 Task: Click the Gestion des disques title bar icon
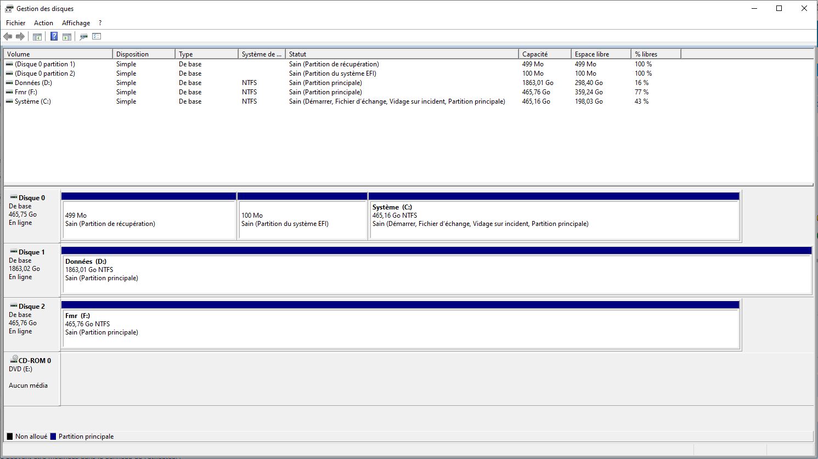tap(9, 9)
